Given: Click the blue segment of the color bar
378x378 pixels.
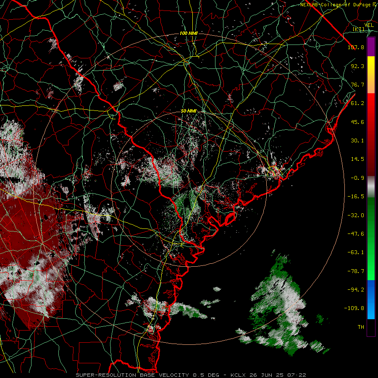Looking at the screenshot, I should coord(371,299).
